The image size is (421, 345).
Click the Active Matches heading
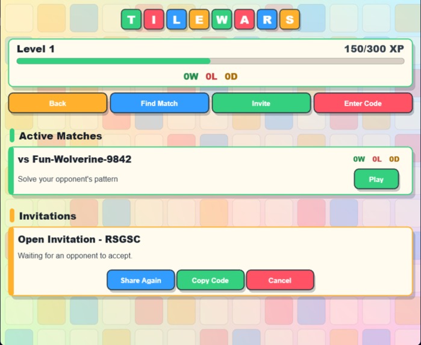[x=60, y=136]
